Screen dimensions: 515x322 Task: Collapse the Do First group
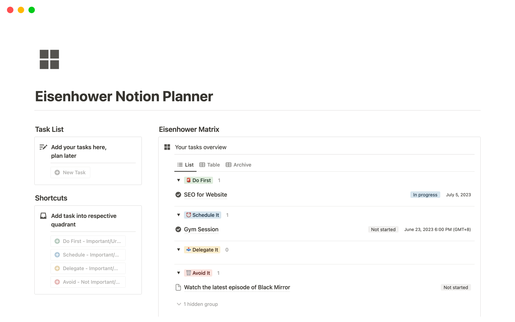click(x=179, y=180)
